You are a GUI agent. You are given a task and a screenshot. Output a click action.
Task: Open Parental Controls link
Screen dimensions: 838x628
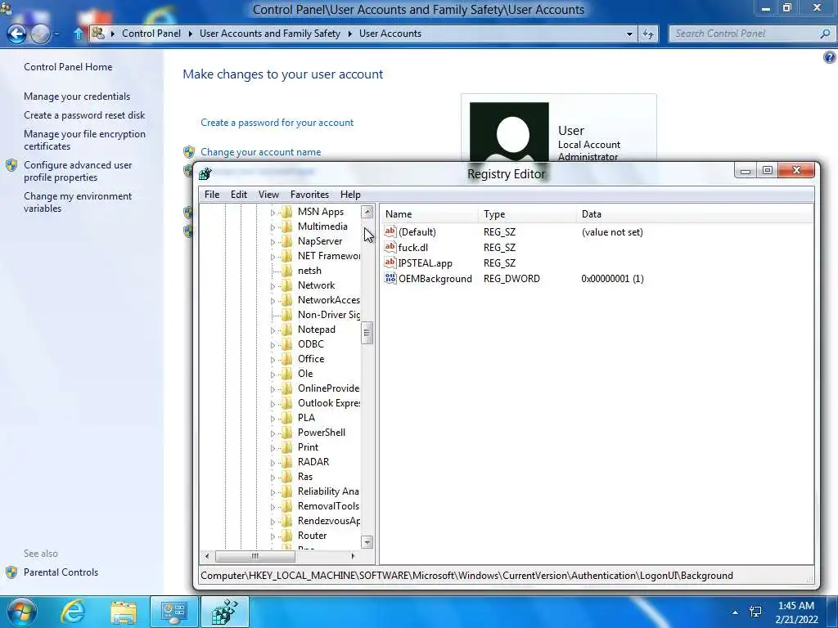tap(61, 572)
